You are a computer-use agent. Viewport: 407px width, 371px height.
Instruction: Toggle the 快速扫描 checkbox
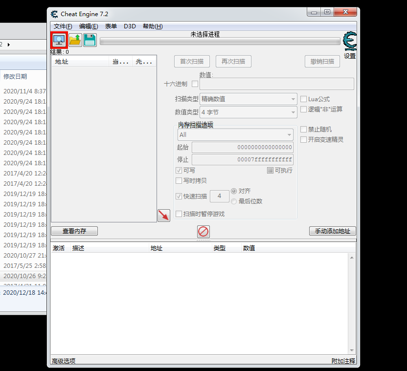179,196
